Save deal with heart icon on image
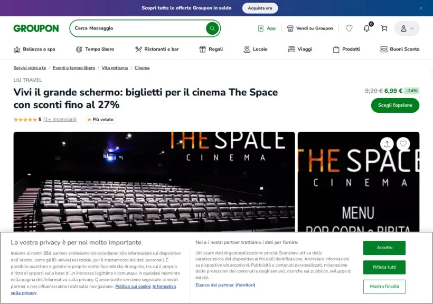This screenshot has width=433, height=304. point(403,144)
